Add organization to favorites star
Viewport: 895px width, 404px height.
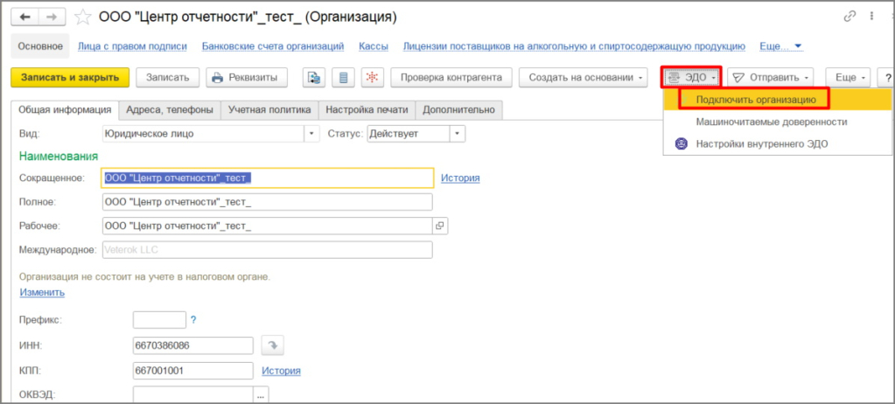coord(82,17)
